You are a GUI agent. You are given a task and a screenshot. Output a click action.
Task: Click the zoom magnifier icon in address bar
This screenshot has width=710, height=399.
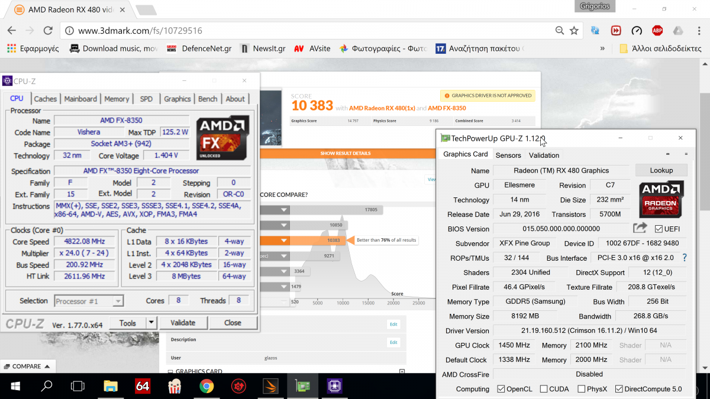(x=560, y=31)
